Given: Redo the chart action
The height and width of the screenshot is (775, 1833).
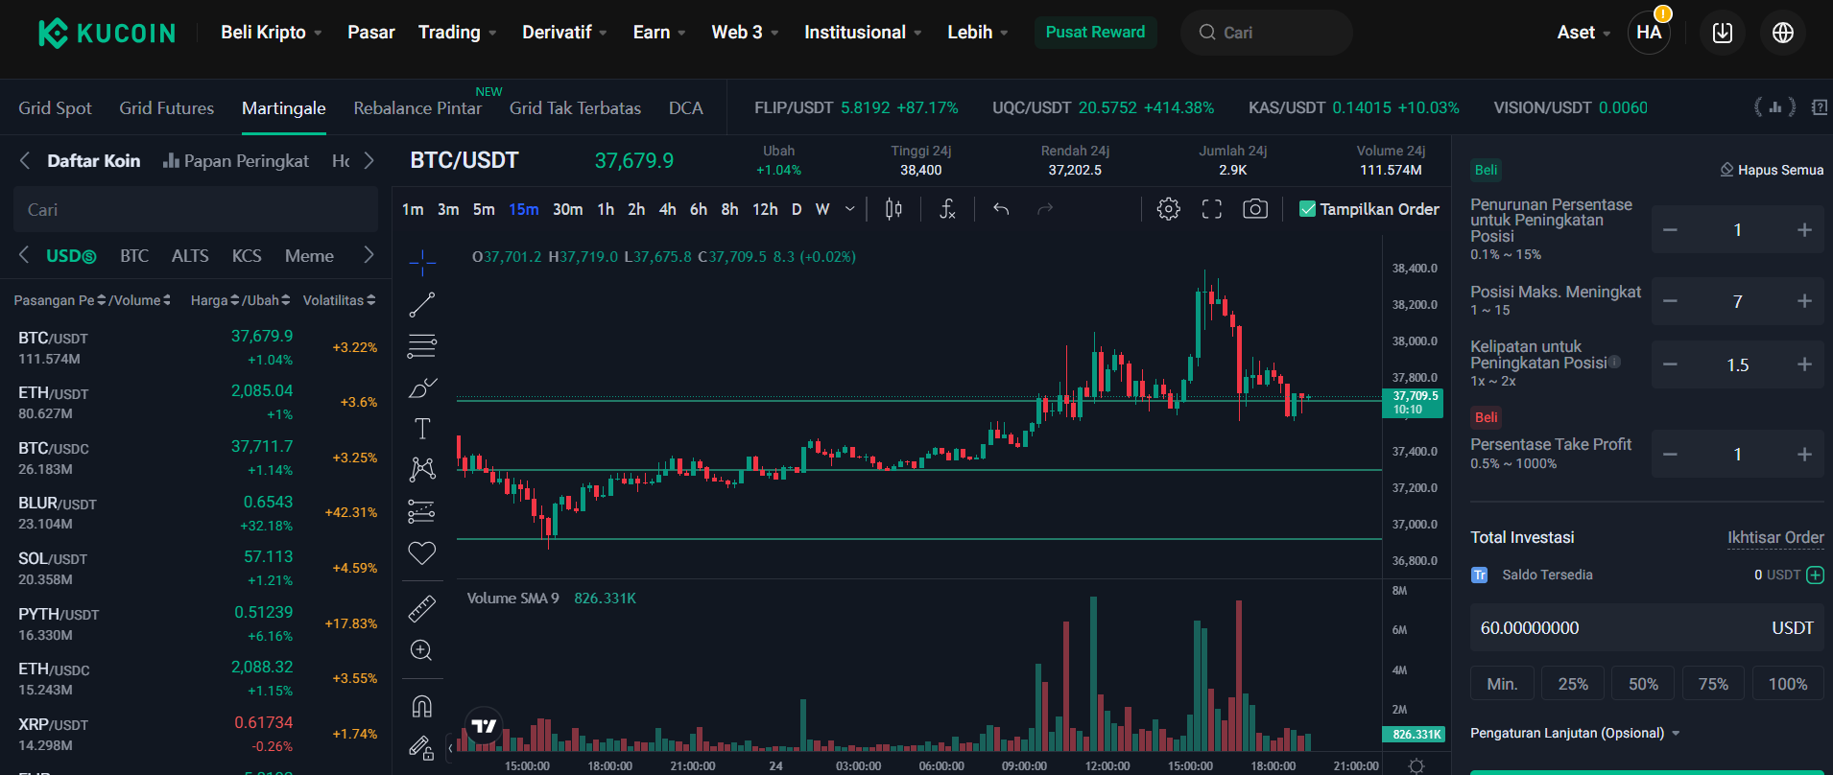Looking at the screenshot, I should (1045, 209).
